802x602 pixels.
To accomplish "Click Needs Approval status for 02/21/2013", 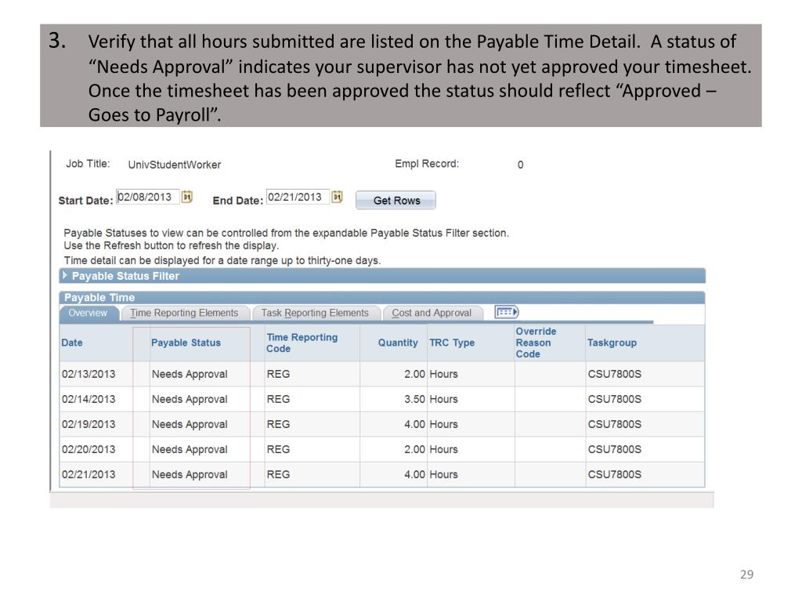I will 190,474.
